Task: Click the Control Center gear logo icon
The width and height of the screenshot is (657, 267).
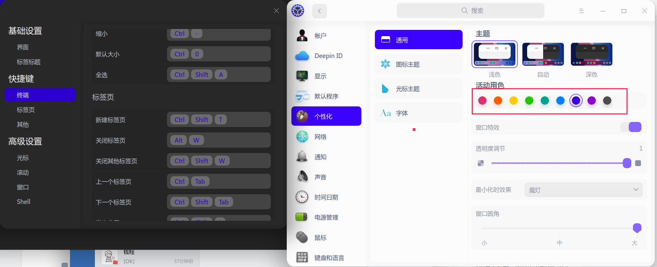Action: [x=298, y=11]
